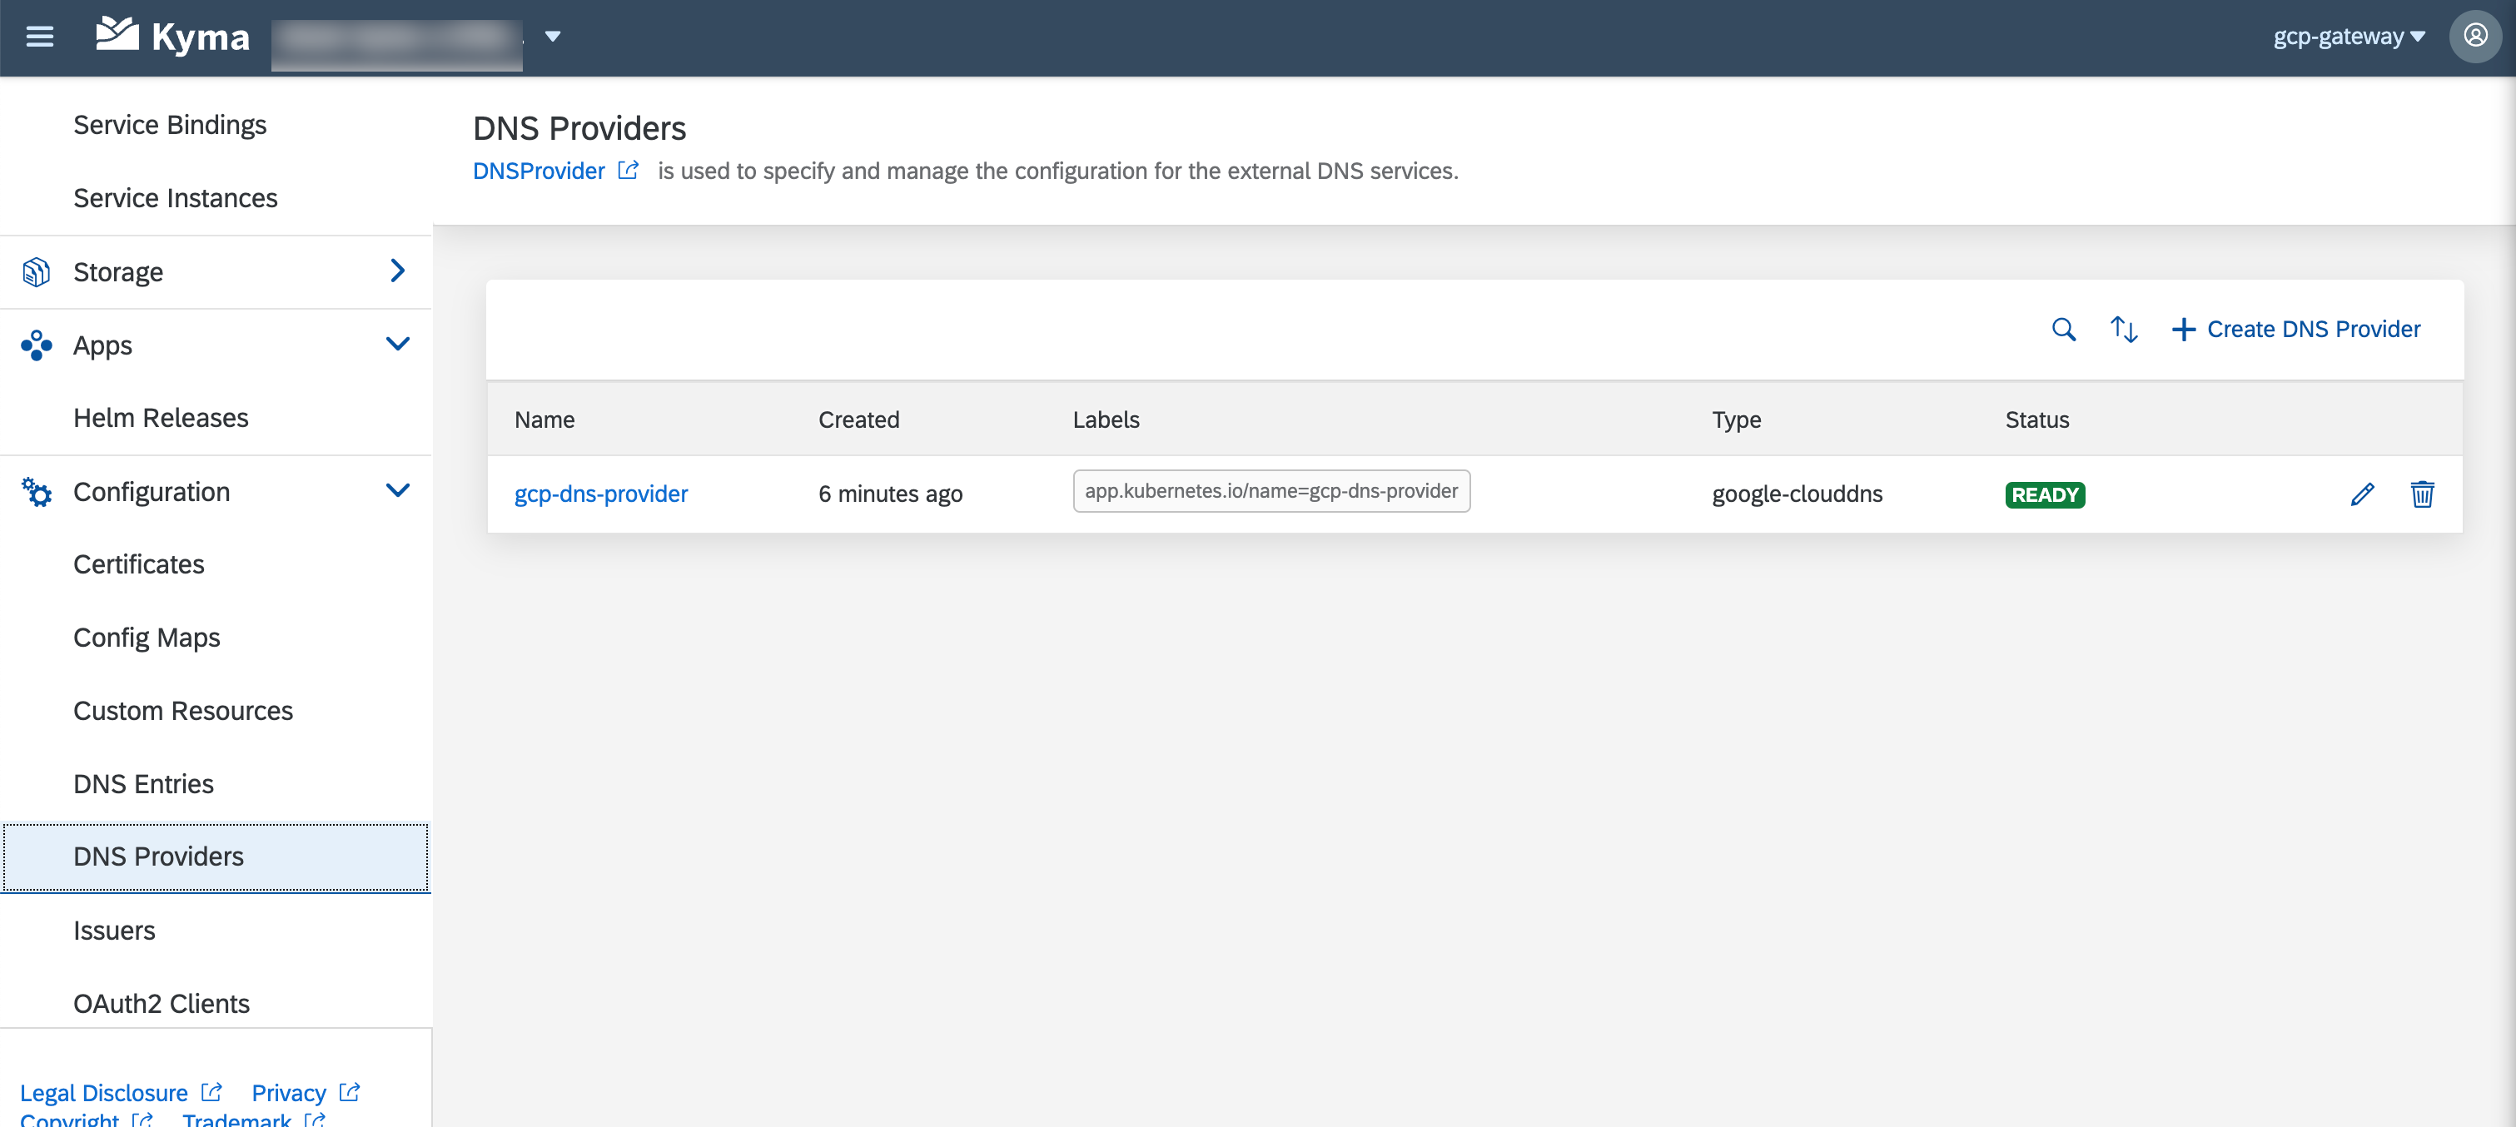Open Helm Releases page
The width and height of the screenshot is (2516, 1127).
pos(162,418)
